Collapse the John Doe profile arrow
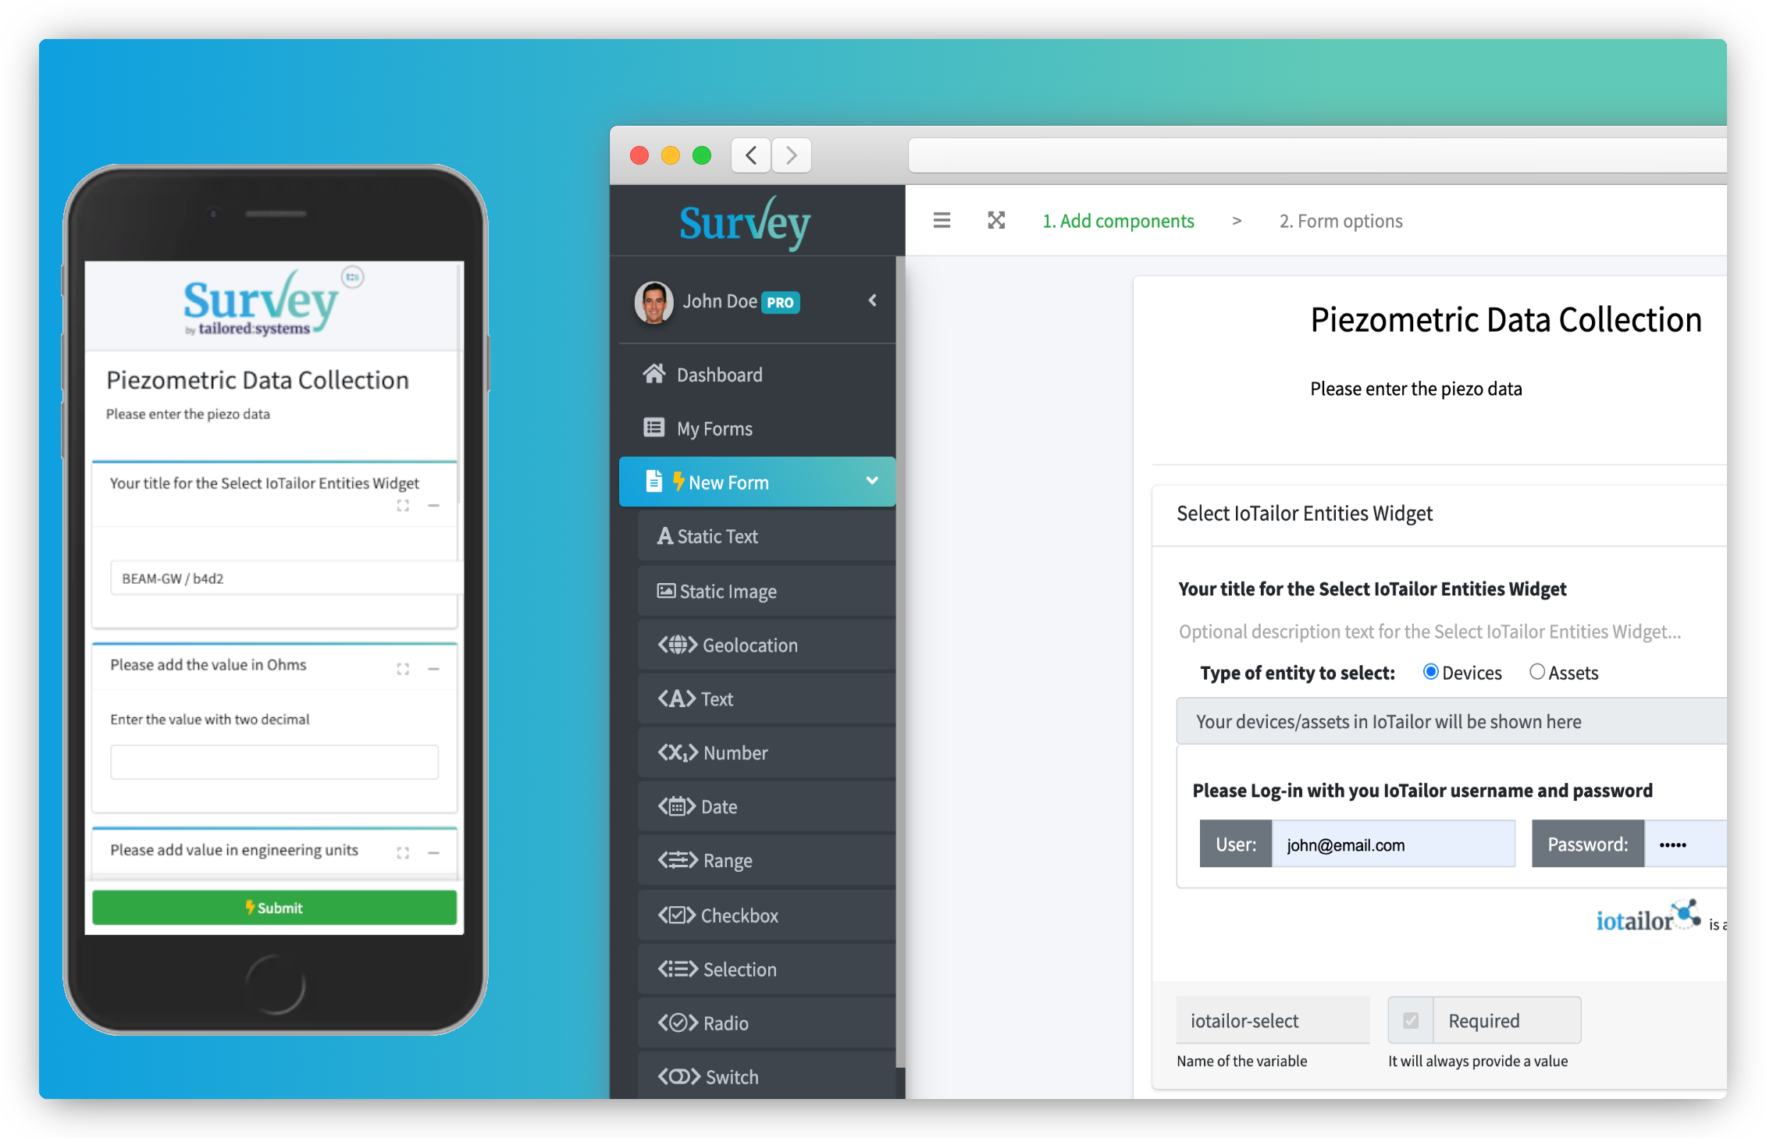 tap(872, 301)
